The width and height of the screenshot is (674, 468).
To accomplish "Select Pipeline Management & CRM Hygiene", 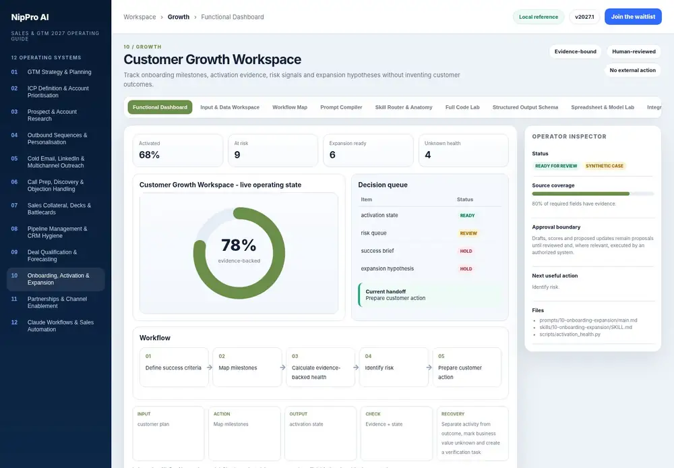I will [x=55, y=232].
